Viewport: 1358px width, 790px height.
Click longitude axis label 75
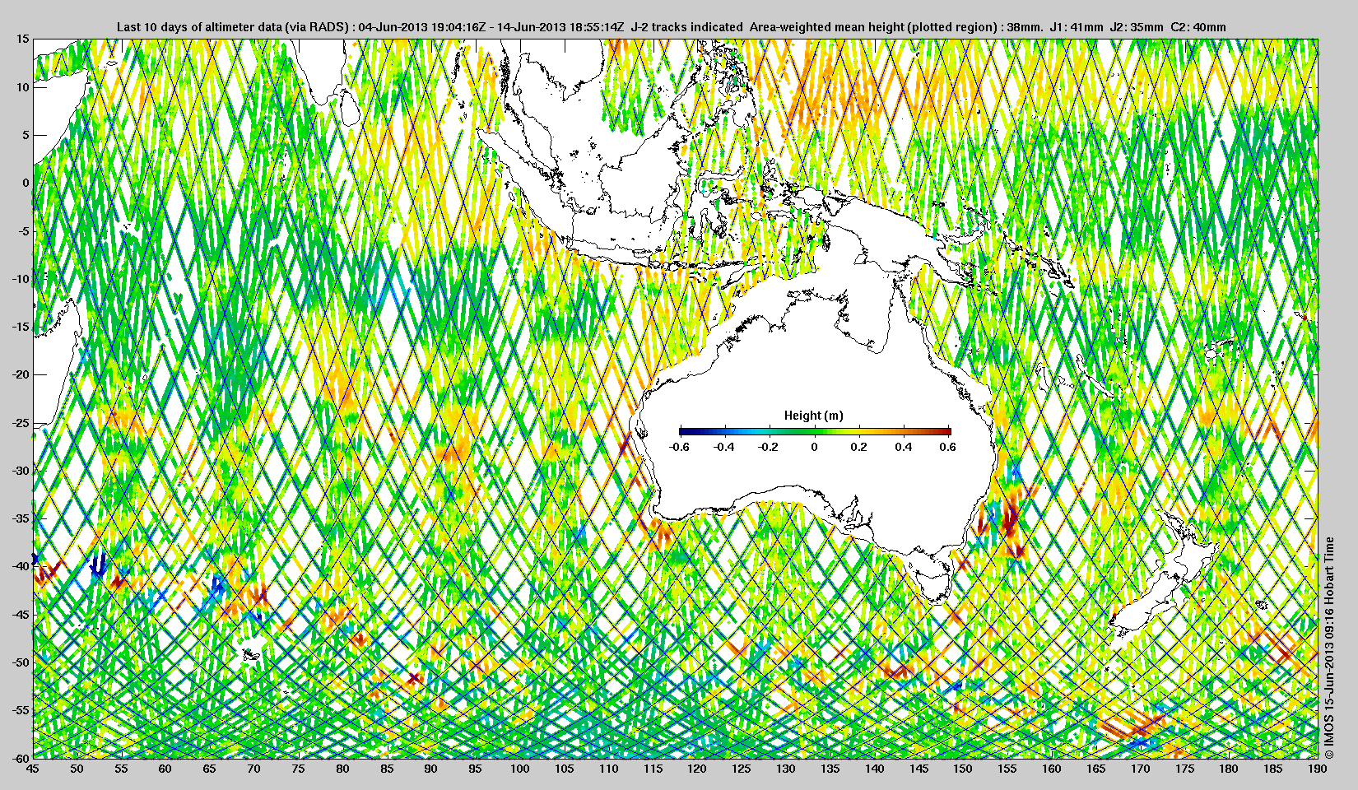click(x=298, y=769)
